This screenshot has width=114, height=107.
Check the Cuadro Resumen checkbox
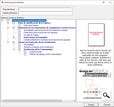[25, 52]
